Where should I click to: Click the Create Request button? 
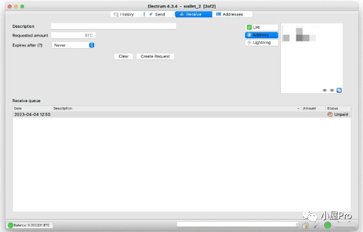(x=155, y=56)
